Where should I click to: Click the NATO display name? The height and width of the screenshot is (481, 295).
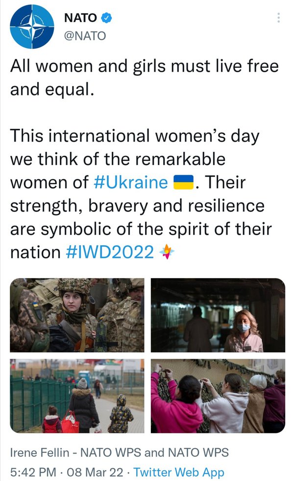pos(80,18)
